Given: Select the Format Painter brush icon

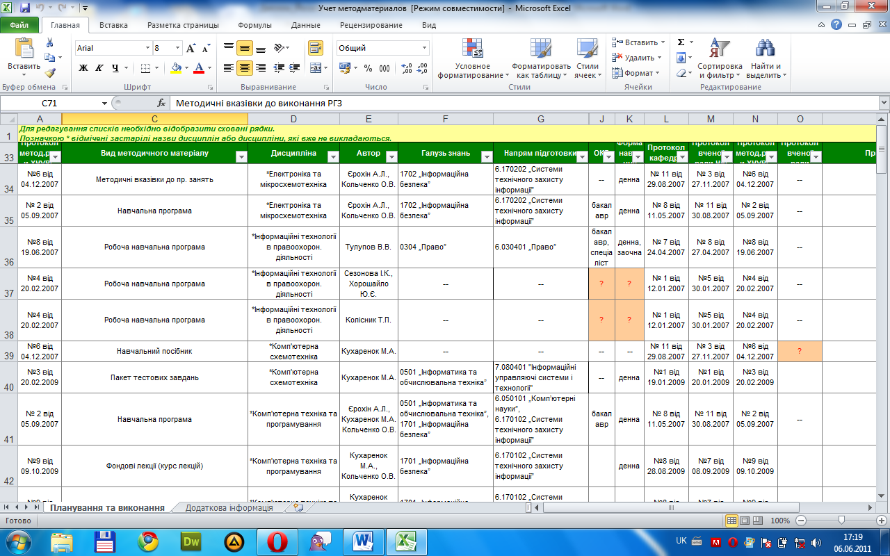Looking at the screenshot, I should (x=49, y=72).
